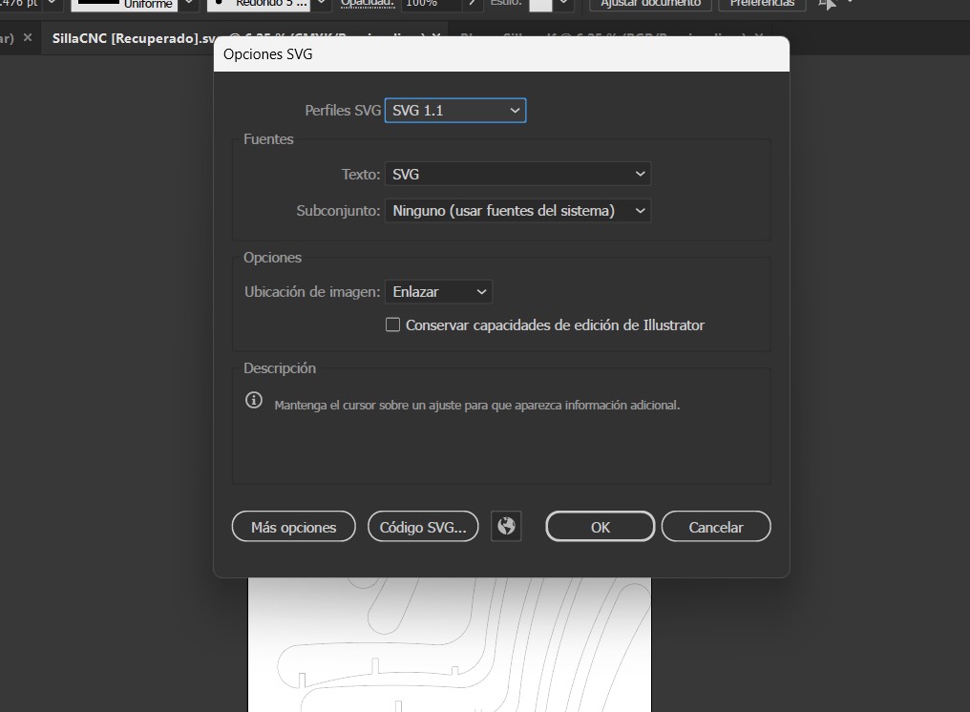Open the Redondo brush definition dropdown

[x=321, y=4]
